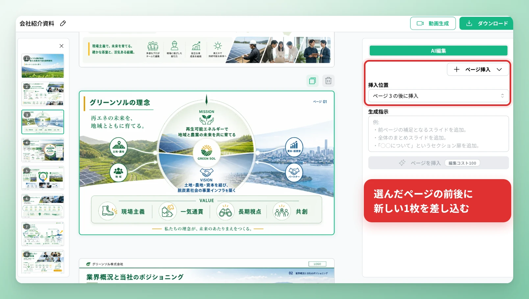Click the duplicate page icon above the slide

tap(313, 81)
